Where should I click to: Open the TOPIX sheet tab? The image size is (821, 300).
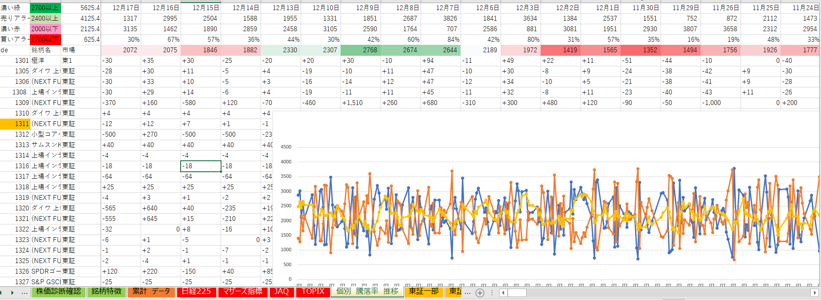(312, 292)
